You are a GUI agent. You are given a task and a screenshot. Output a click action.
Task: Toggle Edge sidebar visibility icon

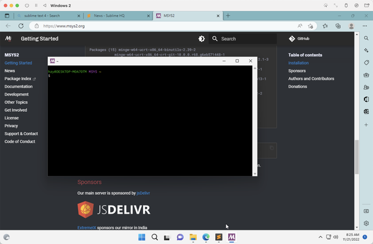point(366,211)
